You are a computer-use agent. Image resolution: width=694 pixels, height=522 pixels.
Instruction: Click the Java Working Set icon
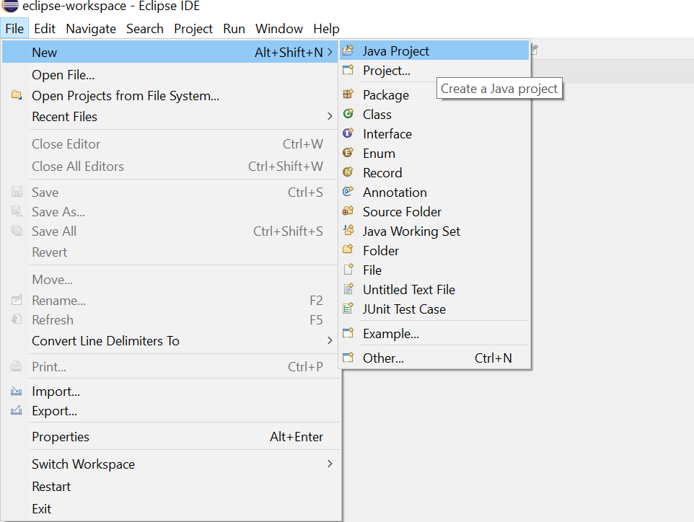coord(348,231)
